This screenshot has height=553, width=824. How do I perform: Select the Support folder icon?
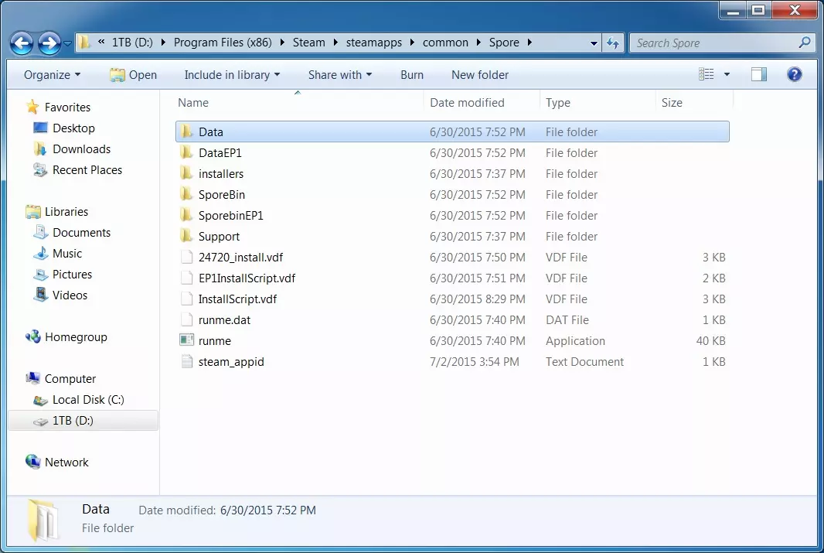(x=186, y=236)
